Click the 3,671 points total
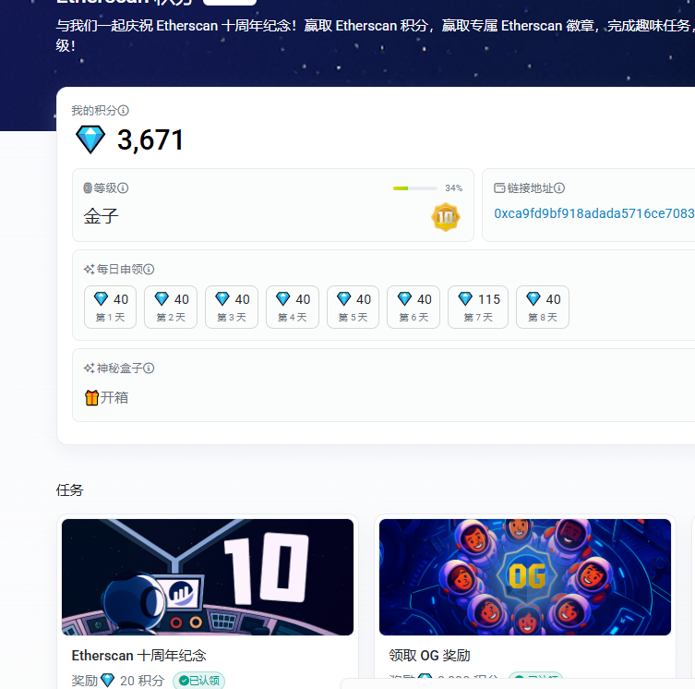Screen dimensions: 695x689 pos(150,139)
